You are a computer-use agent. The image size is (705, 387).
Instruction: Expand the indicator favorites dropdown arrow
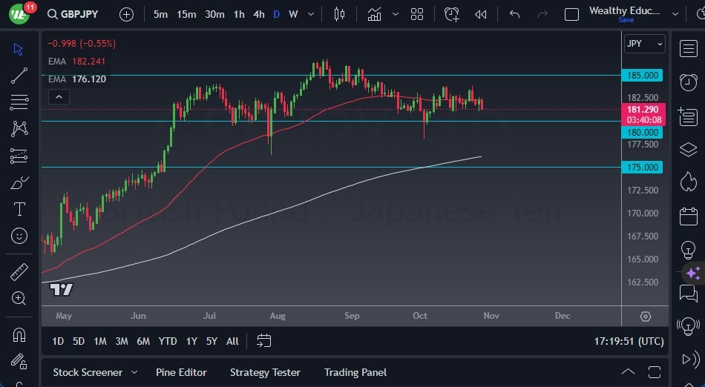[x=396, y=14]
